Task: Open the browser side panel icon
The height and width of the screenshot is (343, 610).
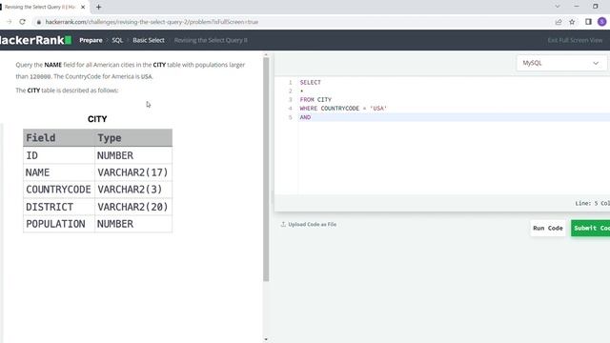Action: (x=588, y=22)
